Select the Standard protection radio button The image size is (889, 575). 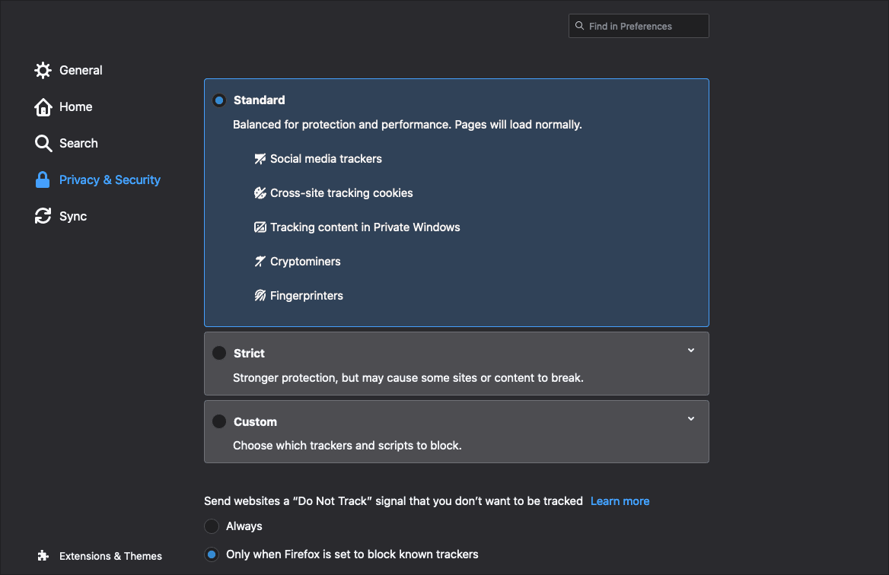coord(219,100)
